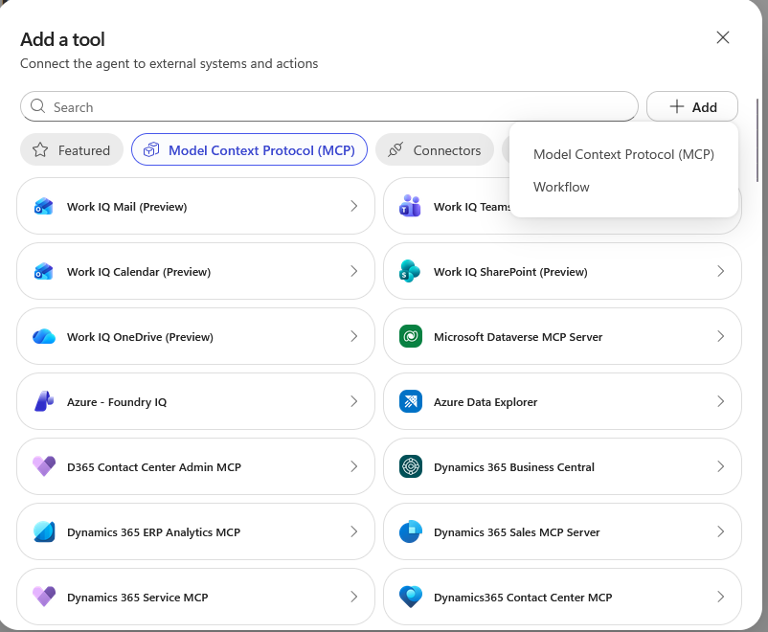Click the cube icon on the MCP filter
Image resolution: width=768 pixels, height=632 pixels.
click(x=151, y=149)
